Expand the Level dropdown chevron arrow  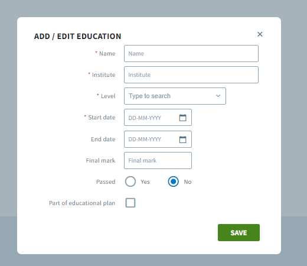(218, 96)
